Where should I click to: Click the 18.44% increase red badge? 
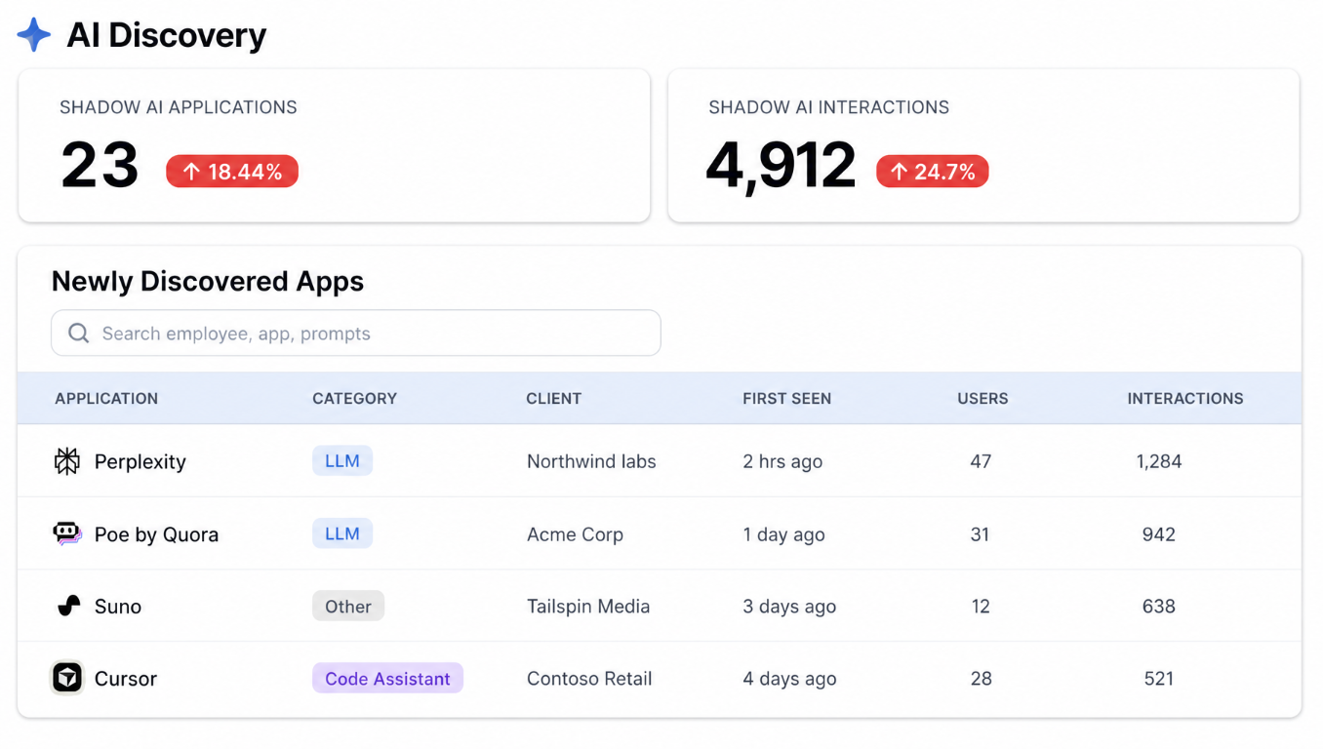pyautogui.click(x=232, y=172)
